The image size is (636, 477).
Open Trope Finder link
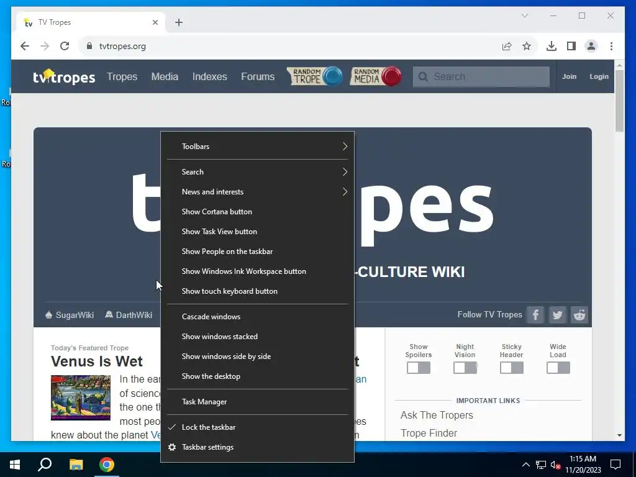click(429, 433)
